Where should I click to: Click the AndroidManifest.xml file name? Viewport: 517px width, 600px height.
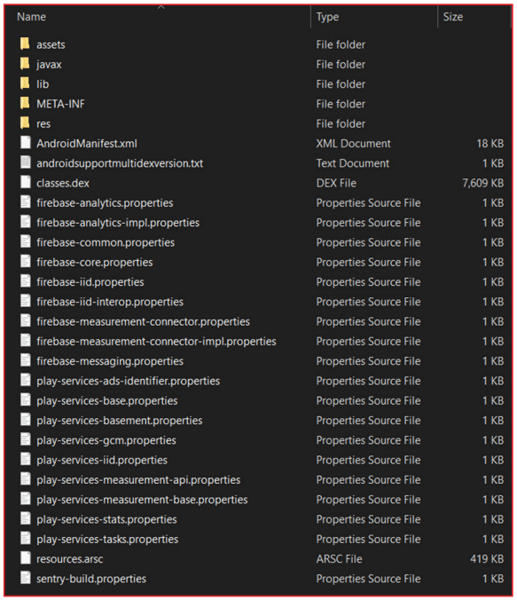coord(87,144)
